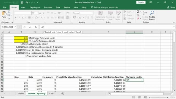Click the Share button
Viewport: 176px width, 99px height.
tap(171, 7)
